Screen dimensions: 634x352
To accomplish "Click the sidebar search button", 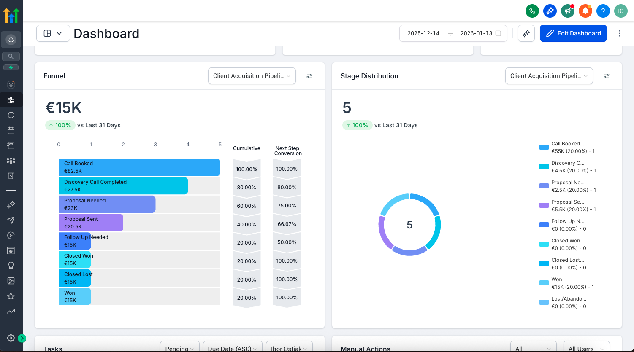I will tap(11, 56).
